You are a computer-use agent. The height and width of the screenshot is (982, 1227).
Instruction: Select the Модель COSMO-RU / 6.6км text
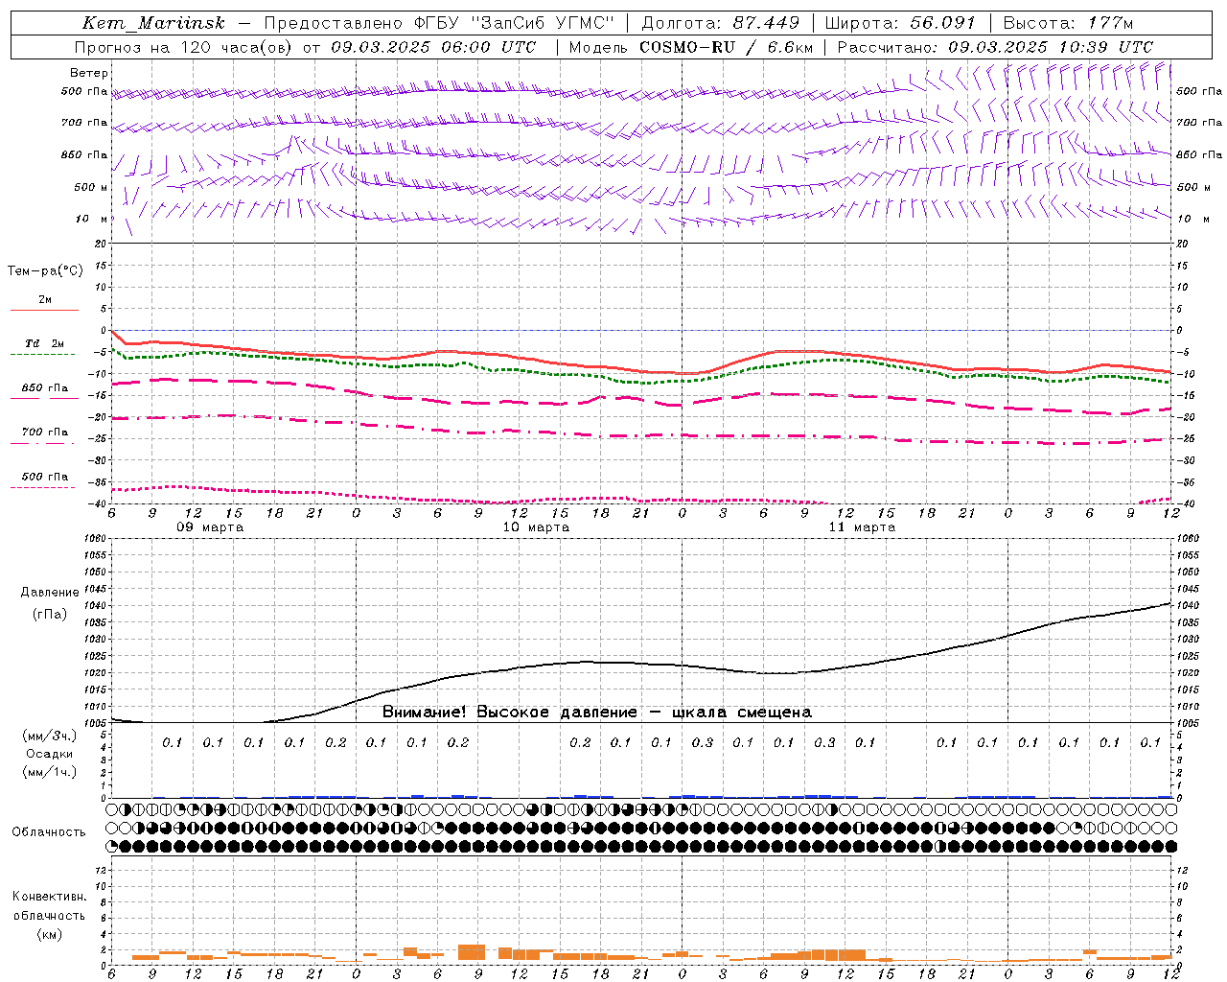pyautogui.click(x=690, y=47)
